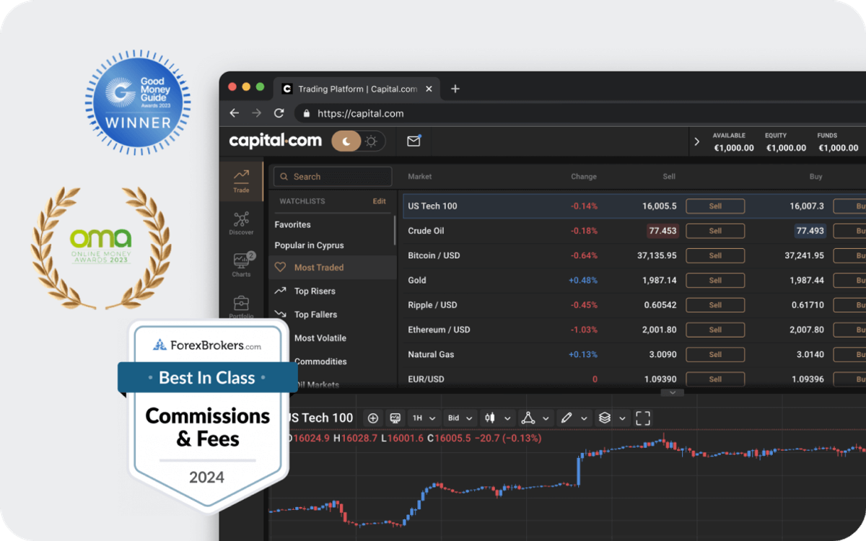This screenshot has width=866, height=541.
Task: Click Sell button for Gold
Action: (714, 281)
